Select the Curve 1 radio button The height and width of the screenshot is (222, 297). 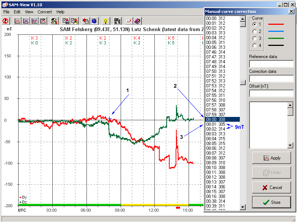[255, 24]
